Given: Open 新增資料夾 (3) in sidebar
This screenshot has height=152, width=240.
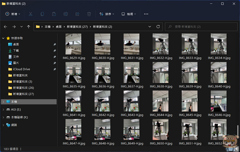Looking at the screenshot, I should [23, 82].
